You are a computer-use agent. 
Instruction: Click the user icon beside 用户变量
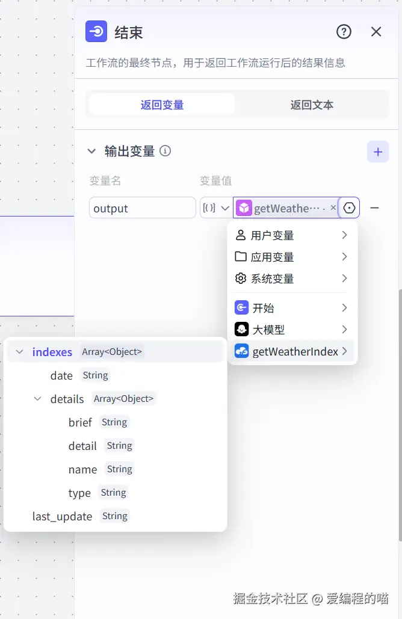point(241,235)
